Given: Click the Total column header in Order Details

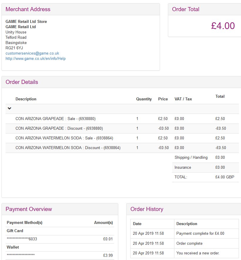Looking at the screenshot, I should click(220, 96).
